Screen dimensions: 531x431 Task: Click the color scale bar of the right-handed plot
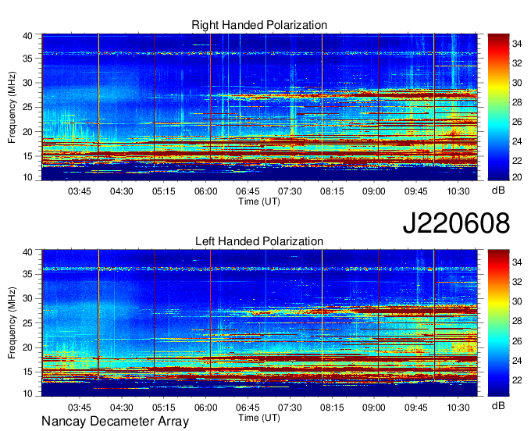point(498,107)
